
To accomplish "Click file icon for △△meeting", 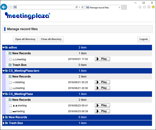I will click(10, 59).
